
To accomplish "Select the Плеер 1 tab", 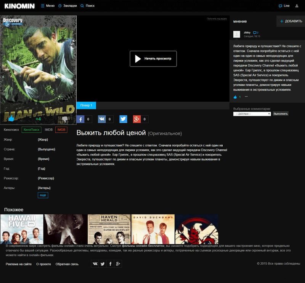I will [x=86, y=105].
